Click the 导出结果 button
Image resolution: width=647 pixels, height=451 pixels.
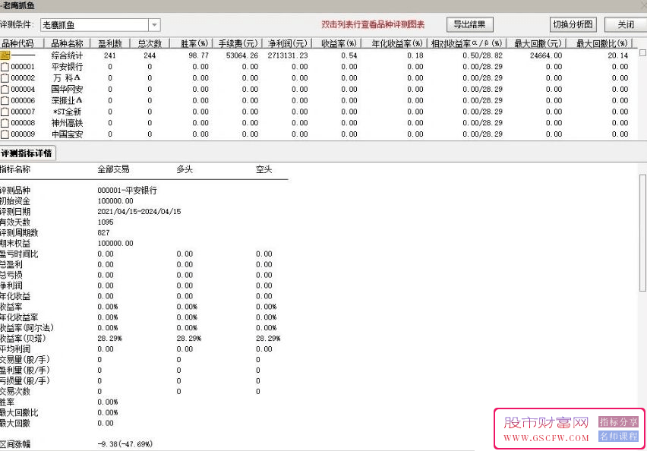(x=469, y=24)
